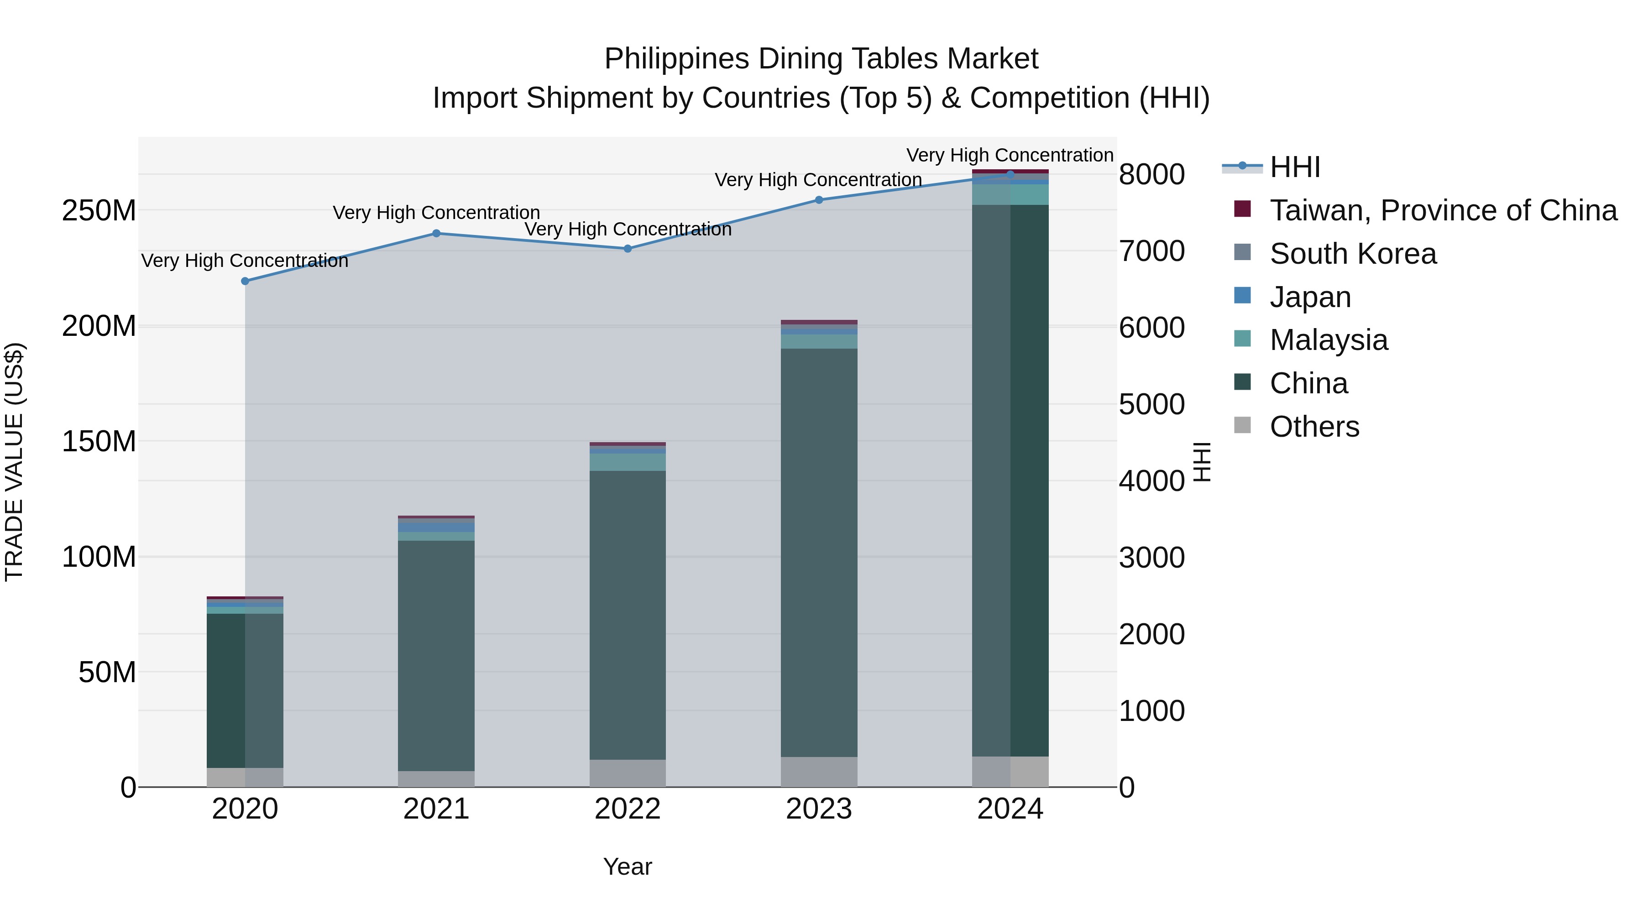
Task: Click the 2024 x-axis label
Action: click(x=1010, y=809)
